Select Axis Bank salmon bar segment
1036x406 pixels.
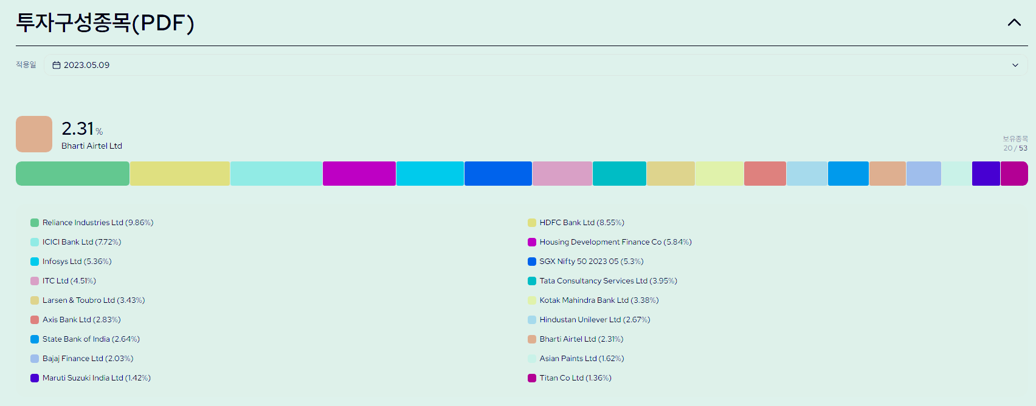click(x=765, y=174)
